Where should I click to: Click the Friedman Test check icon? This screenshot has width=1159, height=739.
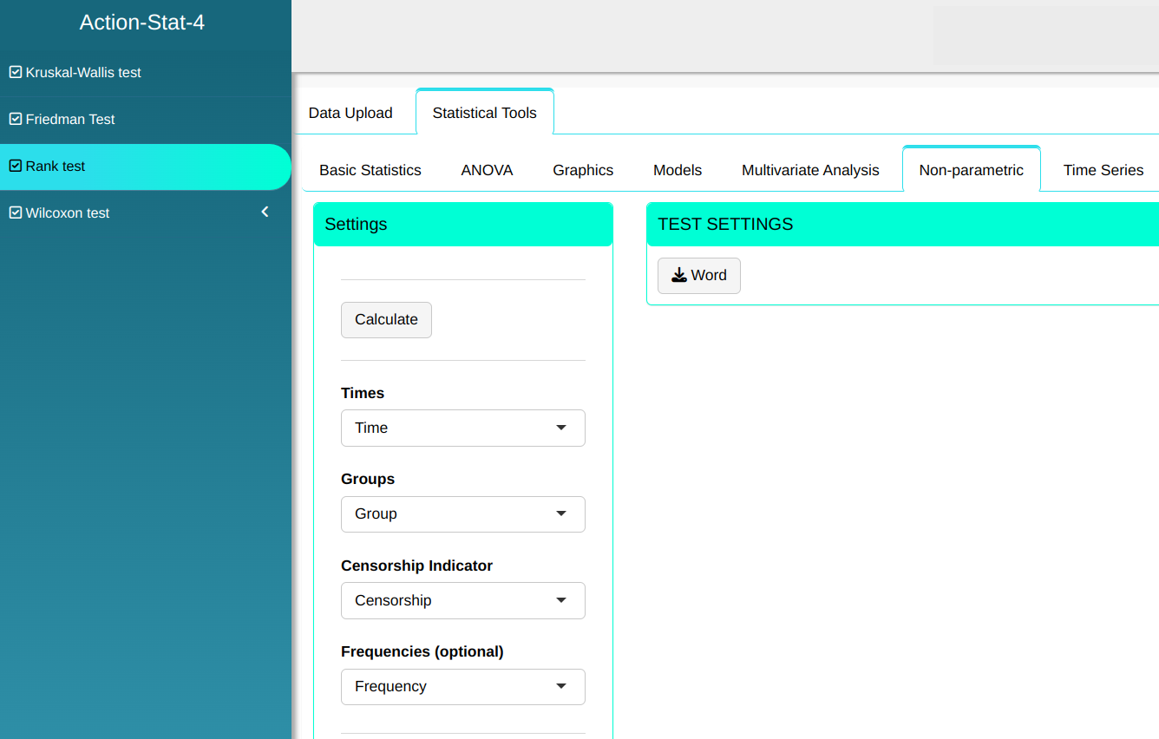16,120
